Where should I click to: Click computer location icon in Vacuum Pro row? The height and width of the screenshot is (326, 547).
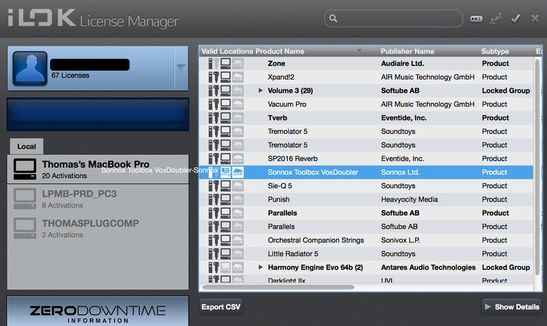click(226, 104)
